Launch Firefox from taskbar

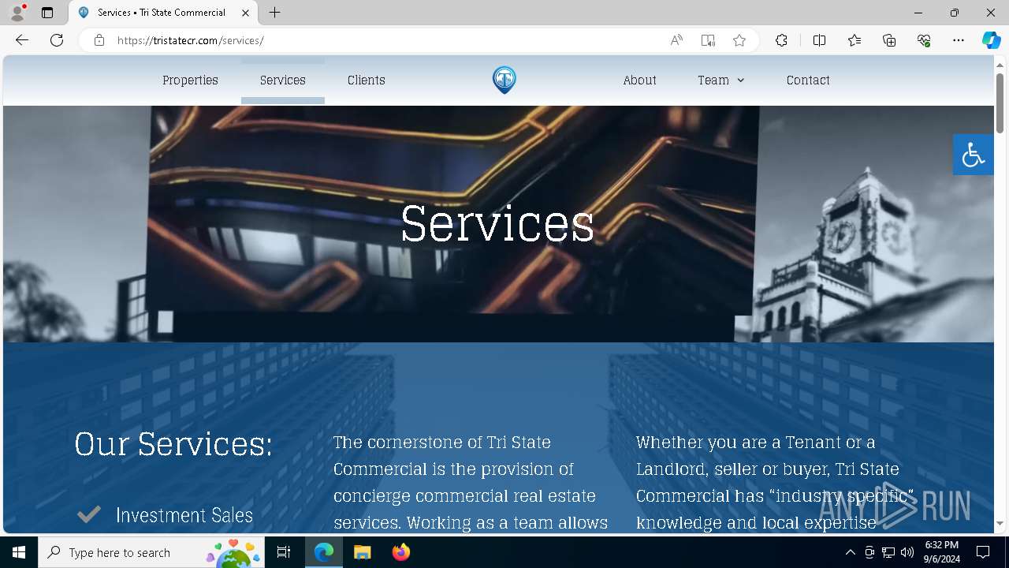pyautogui.click(x=400, y=552)
